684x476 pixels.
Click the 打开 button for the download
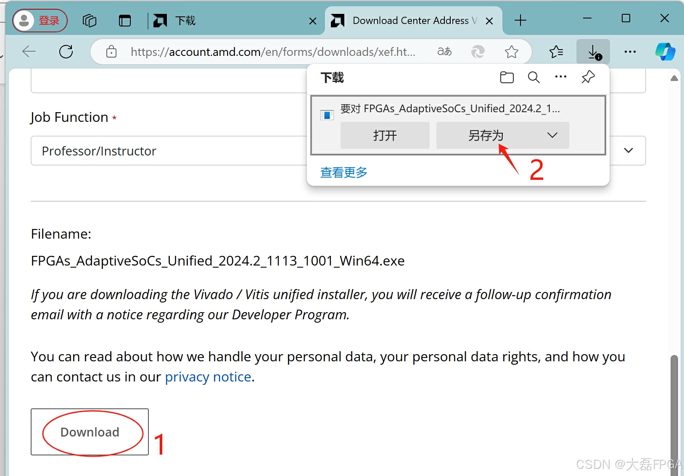point(385,135)
